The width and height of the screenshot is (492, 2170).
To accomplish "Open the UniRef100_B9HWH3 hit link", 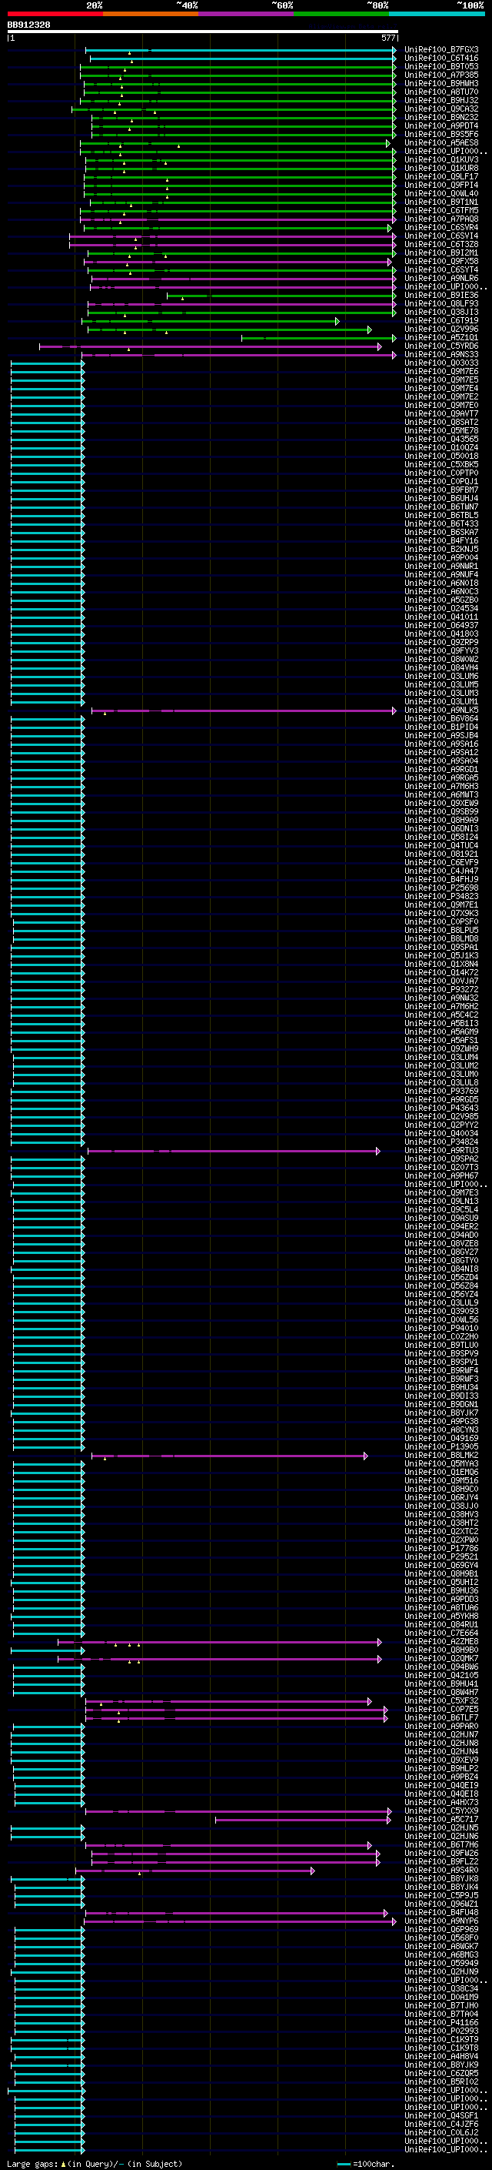I will [x=441, y=83].
